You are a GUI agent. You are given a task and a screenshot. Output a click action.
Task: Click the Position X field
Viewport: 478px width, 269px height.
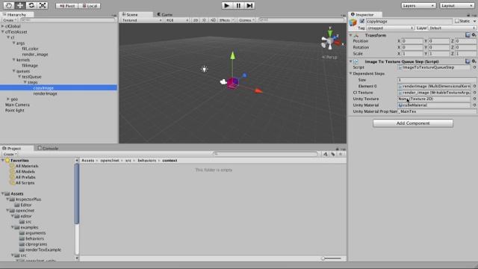[412, 41]
